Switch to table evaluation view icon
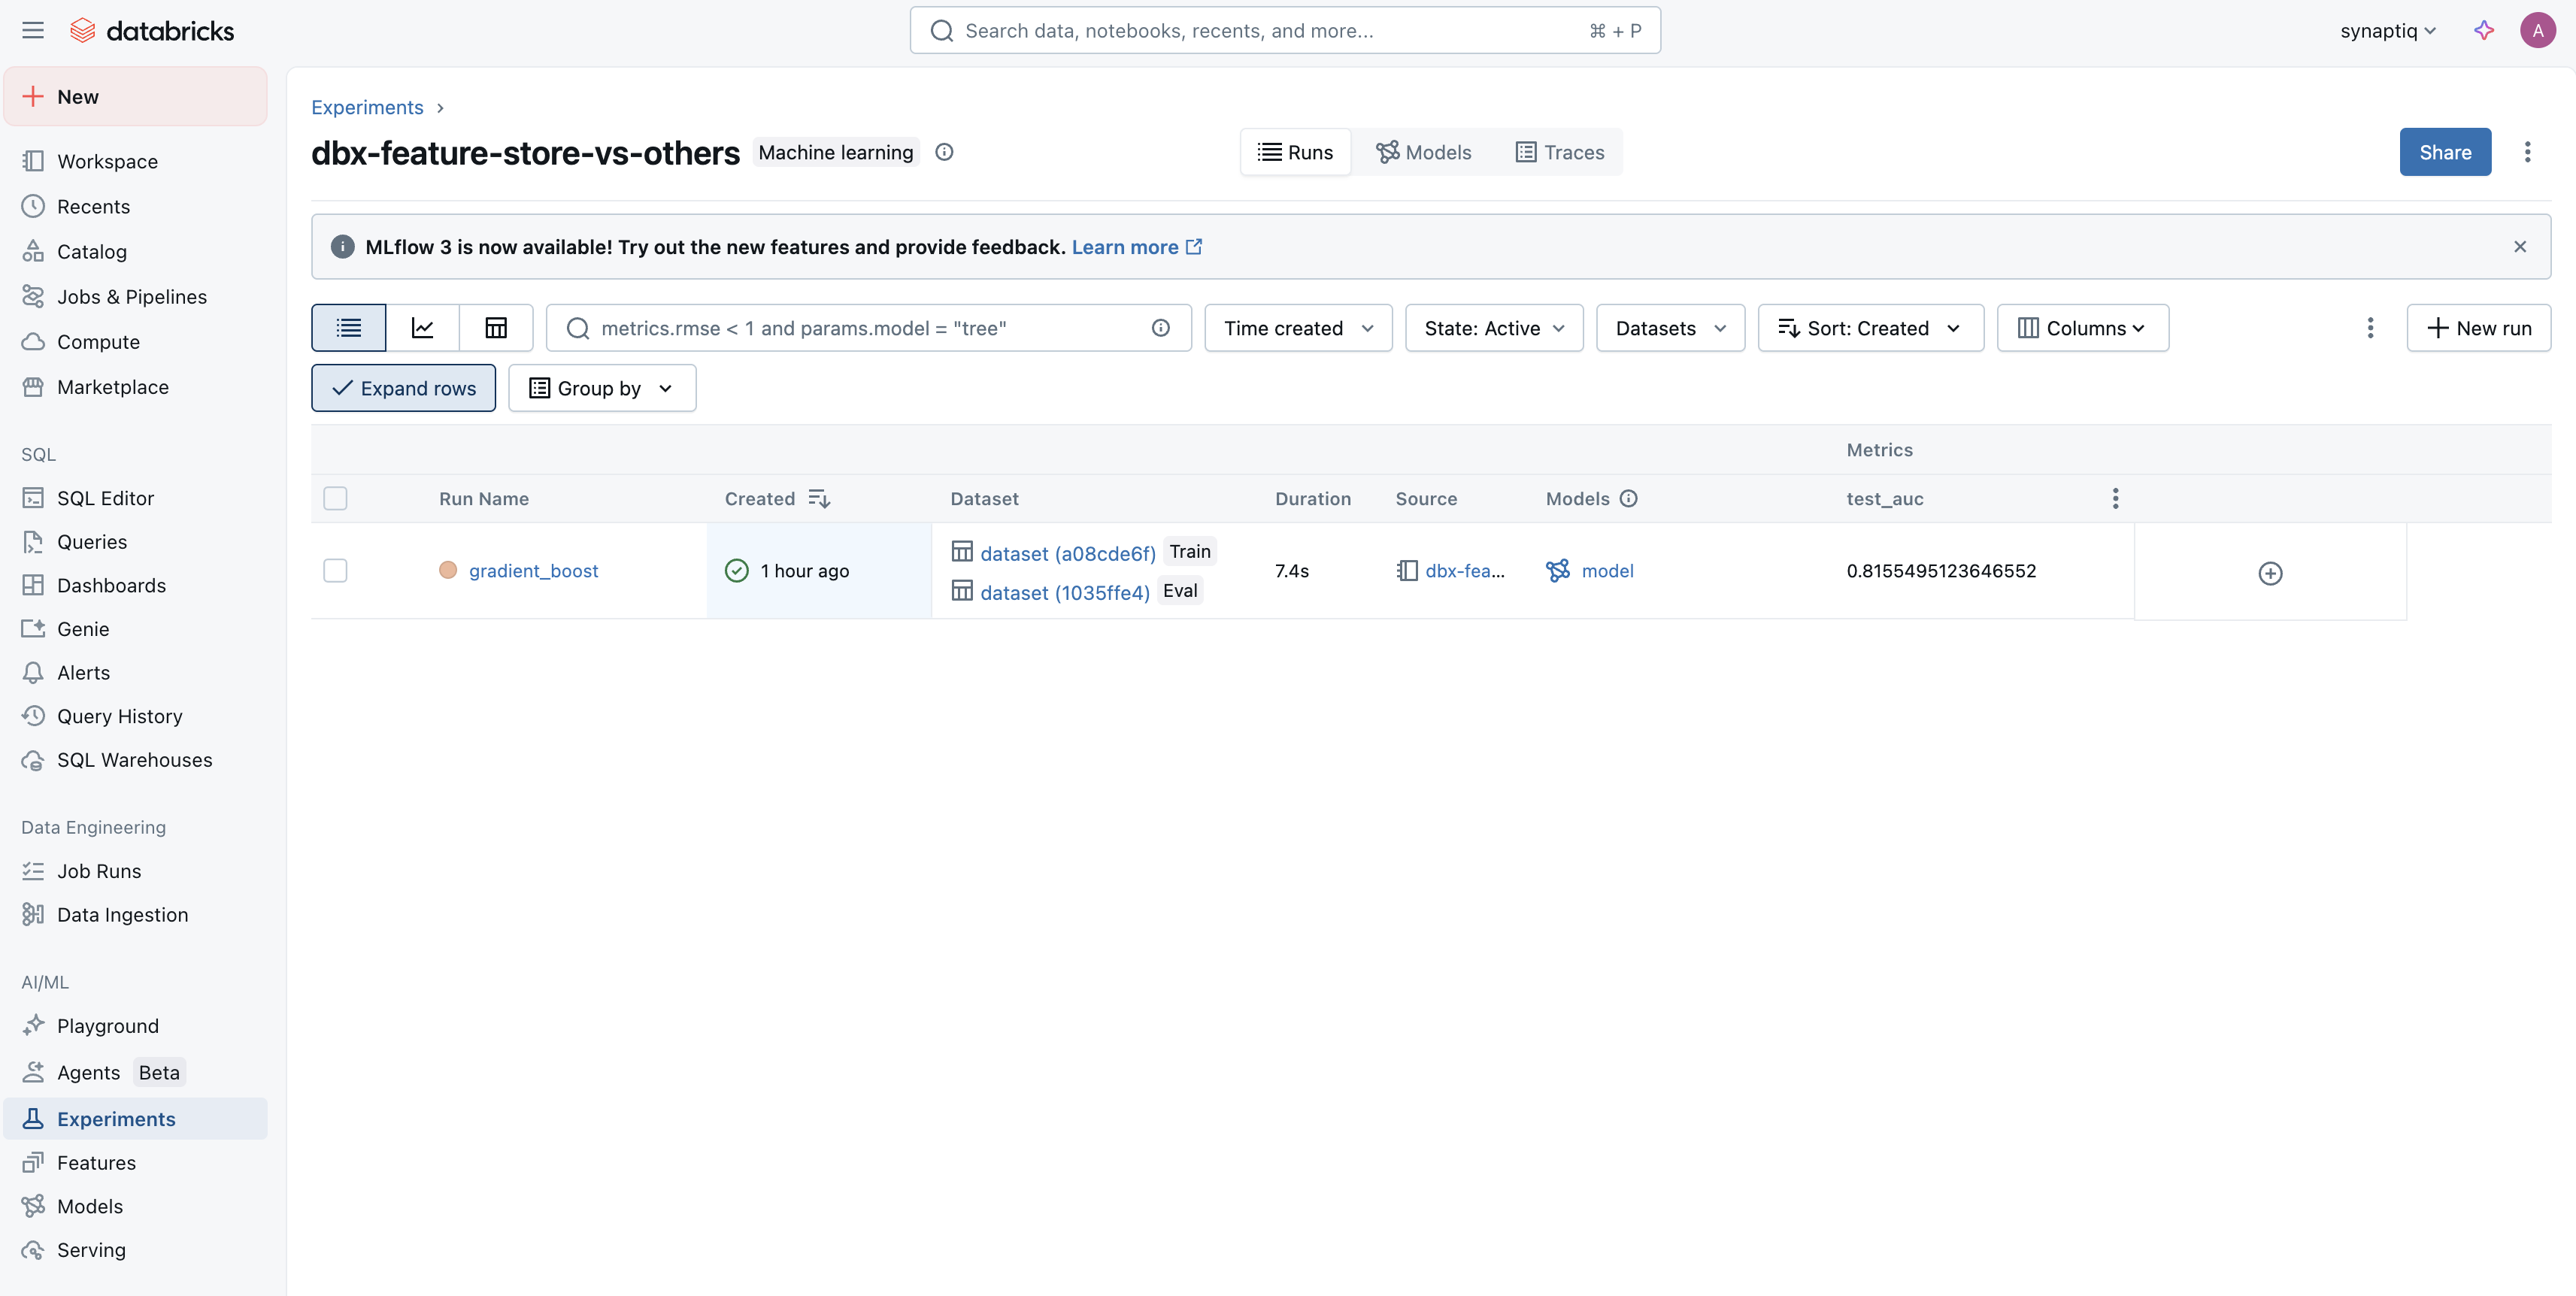 [x=496, y=328]
